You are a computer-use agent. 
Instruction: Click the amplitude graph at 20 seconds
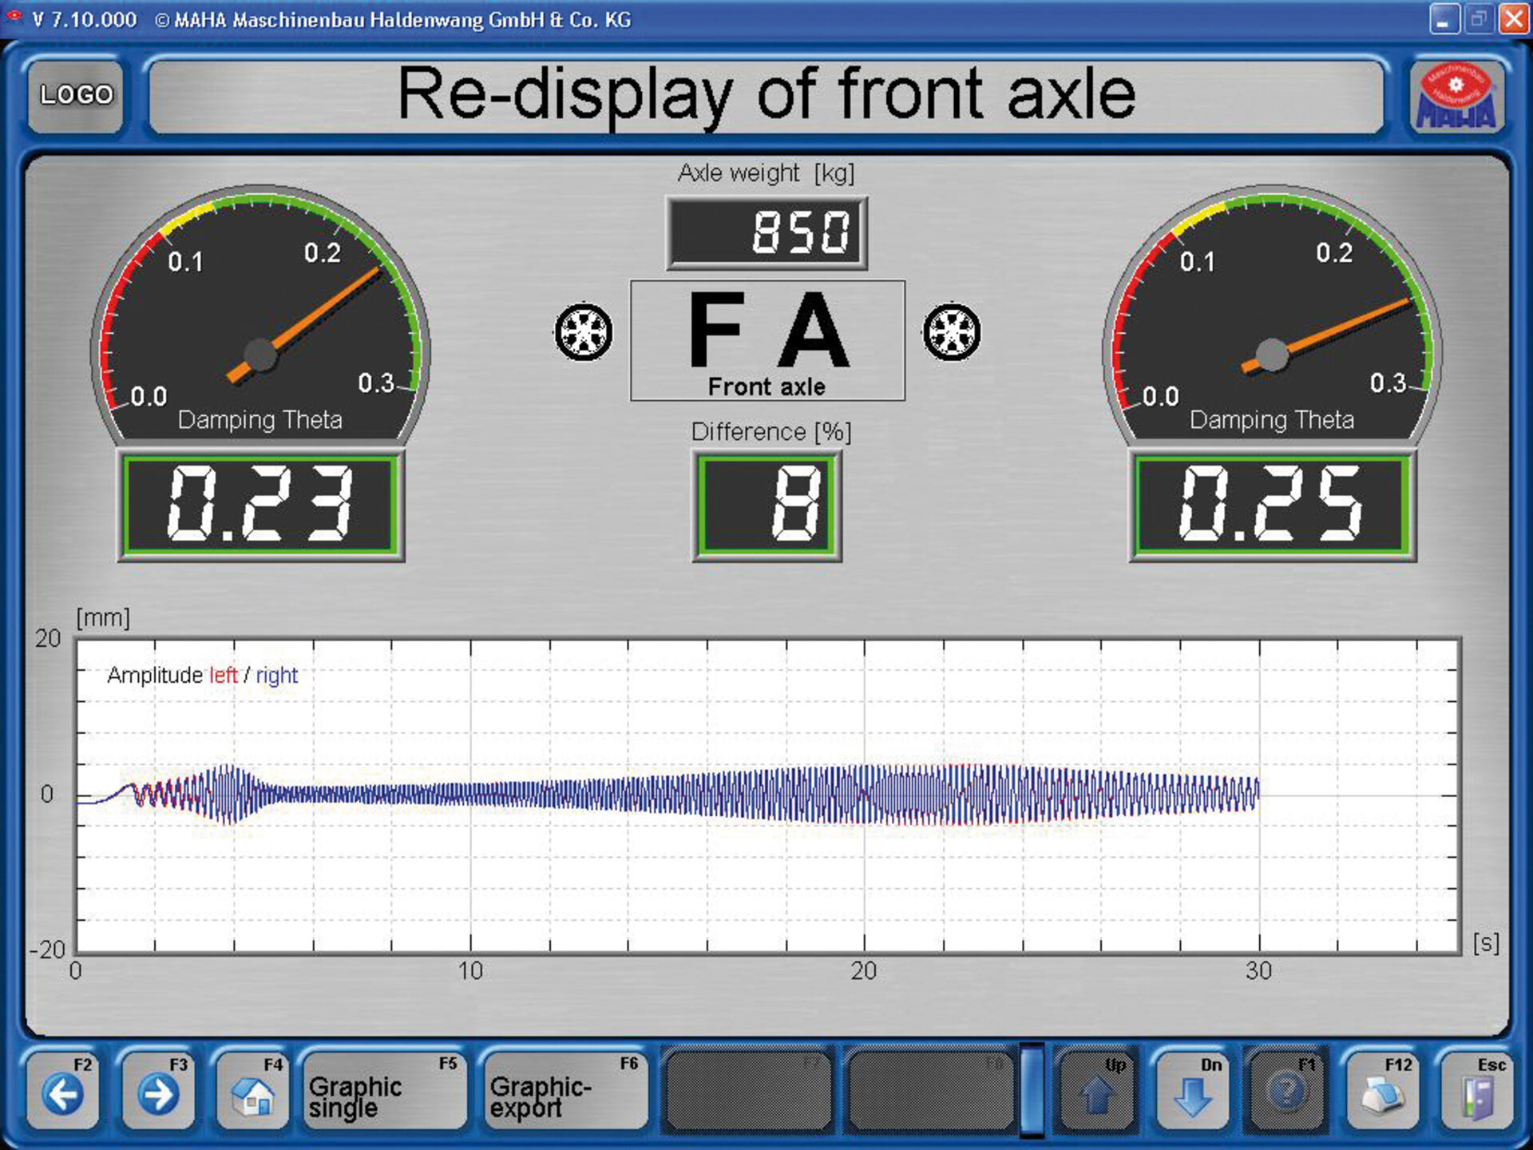point(864,795)
